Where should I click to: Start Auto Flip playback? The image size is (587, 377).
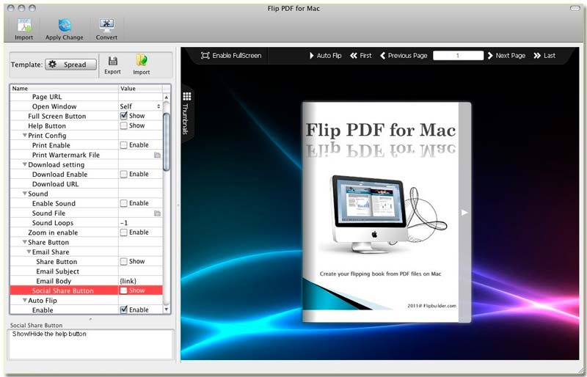pos(325,56)
